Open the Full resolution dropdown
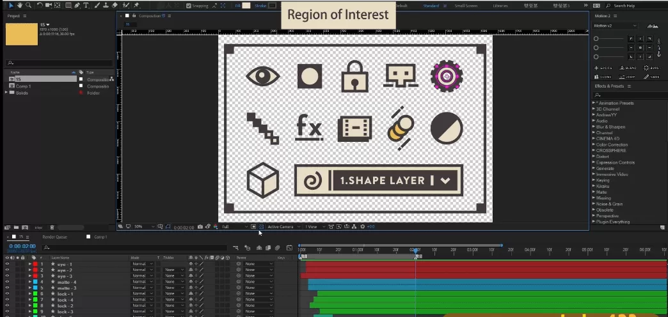 pos(234,227)
